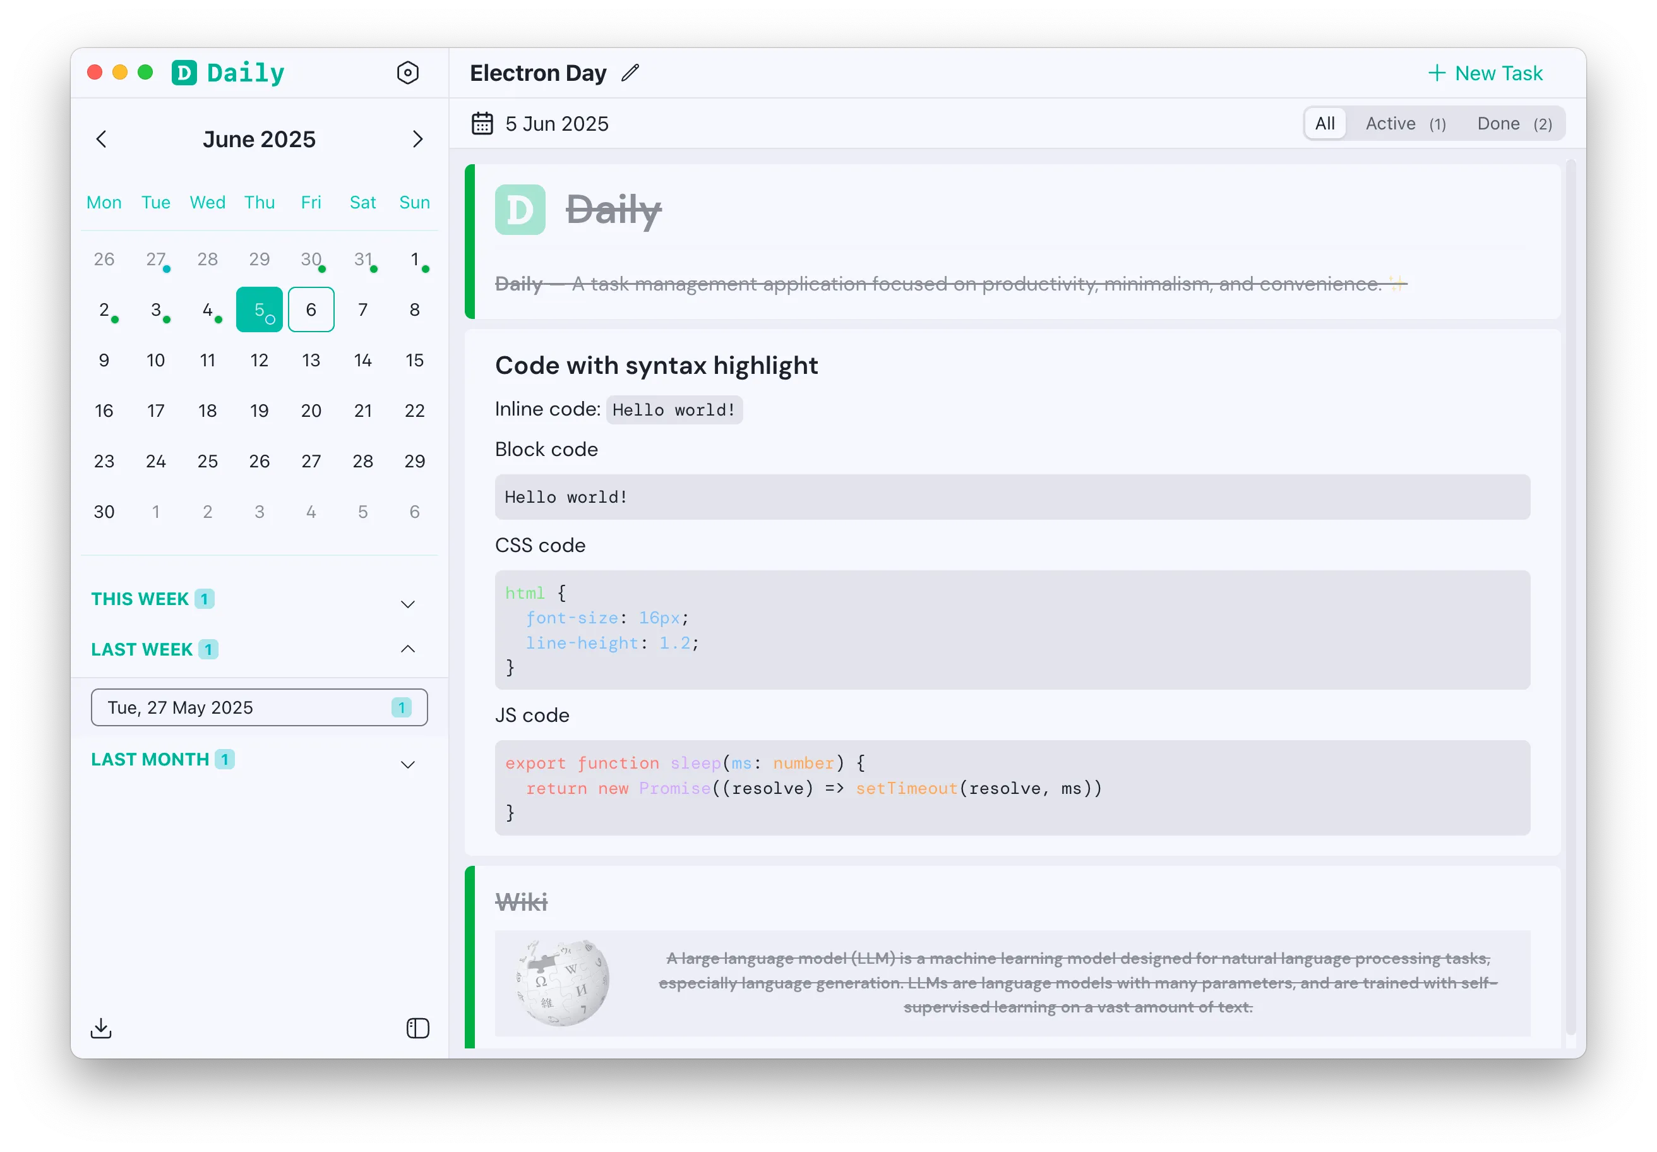The height and width of the screenshot is (1152, 1657).
Task: Select May 30 in the calendar
Action: click(311, 259)
